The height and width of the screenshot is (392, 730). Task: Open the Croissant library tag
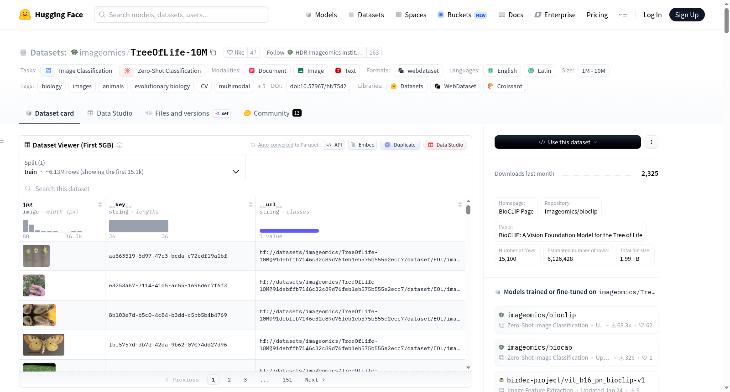tap(505, 86)
